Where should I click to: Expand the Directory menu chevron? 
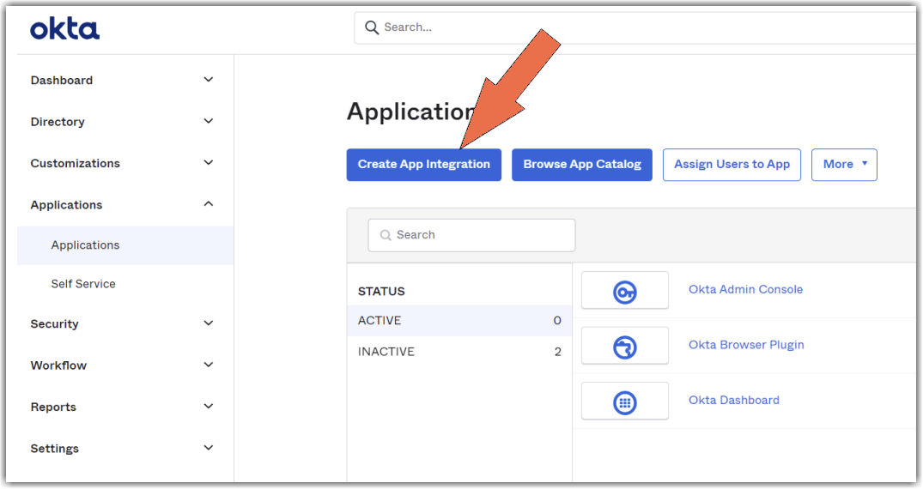point(209,121)
